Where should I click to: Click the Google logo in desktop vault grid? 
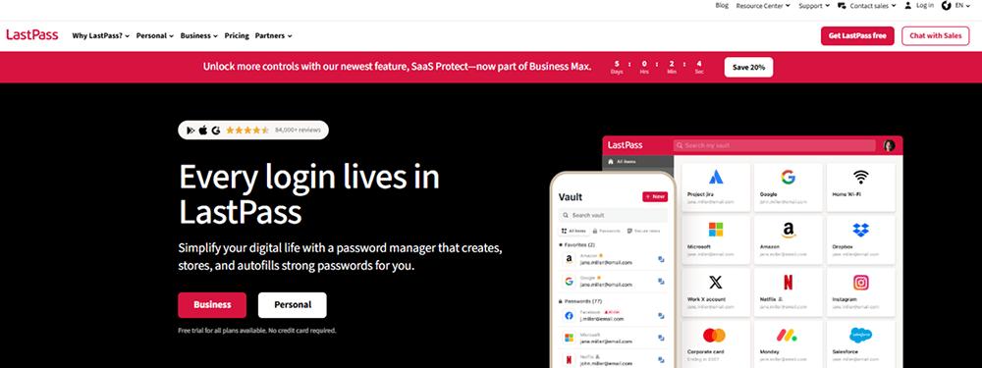click(788, 177)
